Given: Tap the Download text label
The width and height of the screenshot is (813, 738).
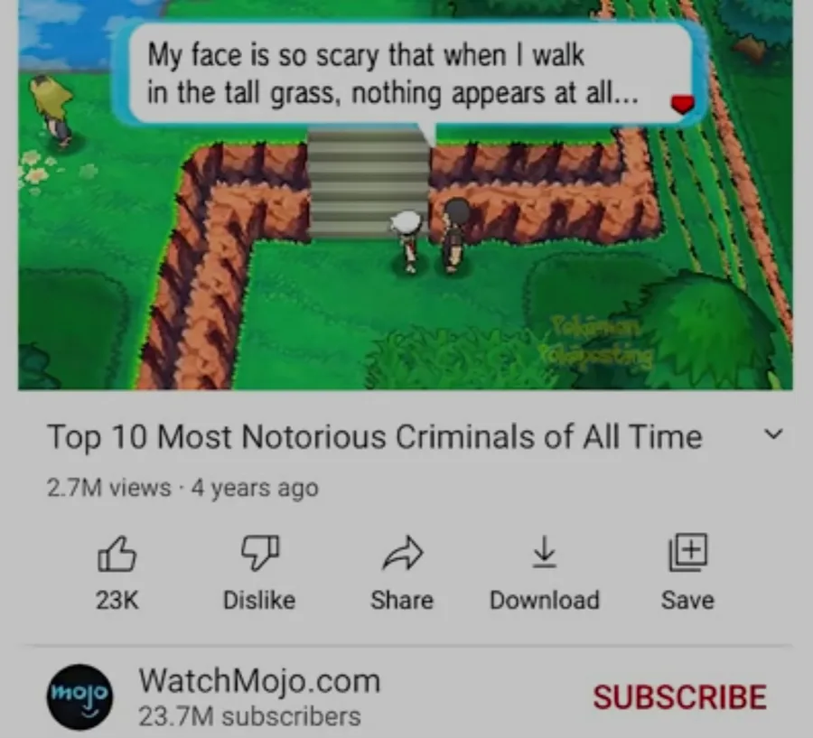Looking at the screenshot, I should (x=545, y=600).
